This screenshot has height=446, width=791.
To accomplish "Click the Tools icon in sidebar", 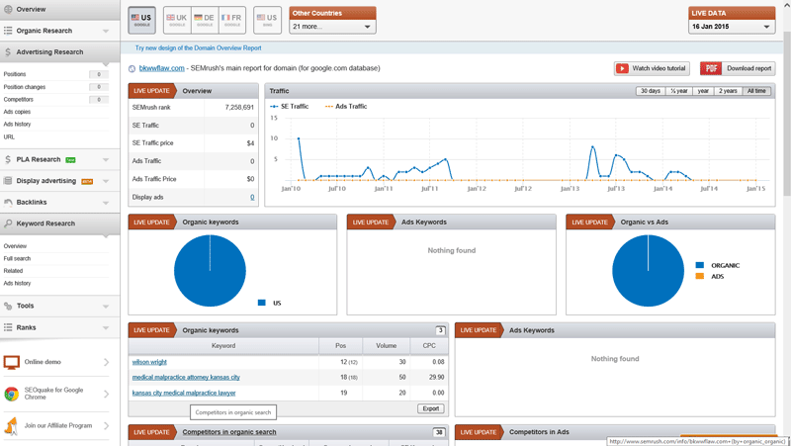I will [8, 306].
